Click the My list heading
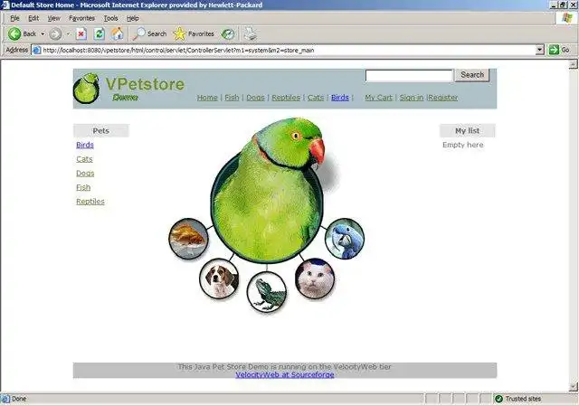This screenshot has height=406, width=579. [467, 130]
